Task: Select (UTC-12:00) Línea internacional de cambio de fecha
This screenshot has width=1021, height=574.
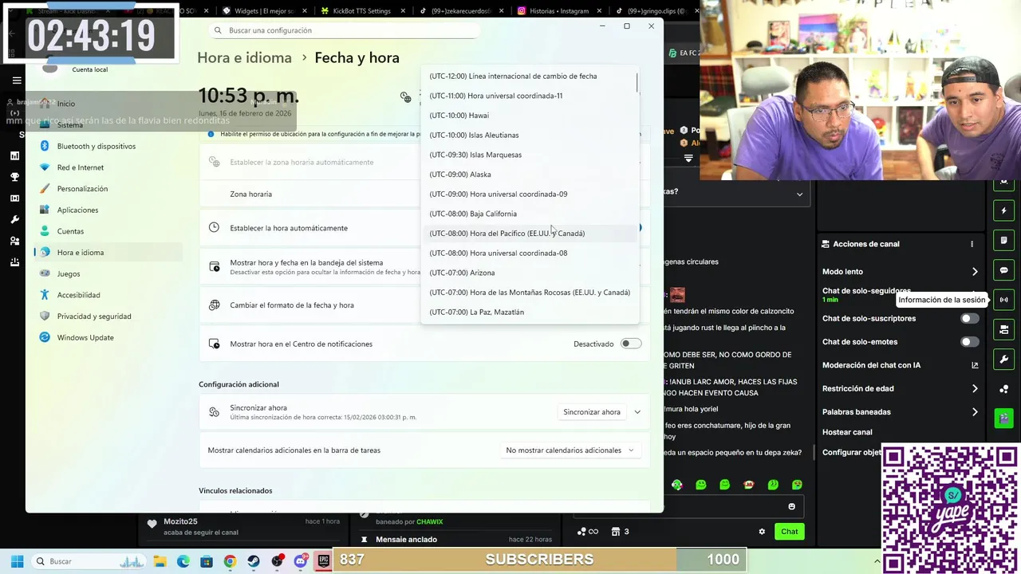Action: (x=530, y=77)
